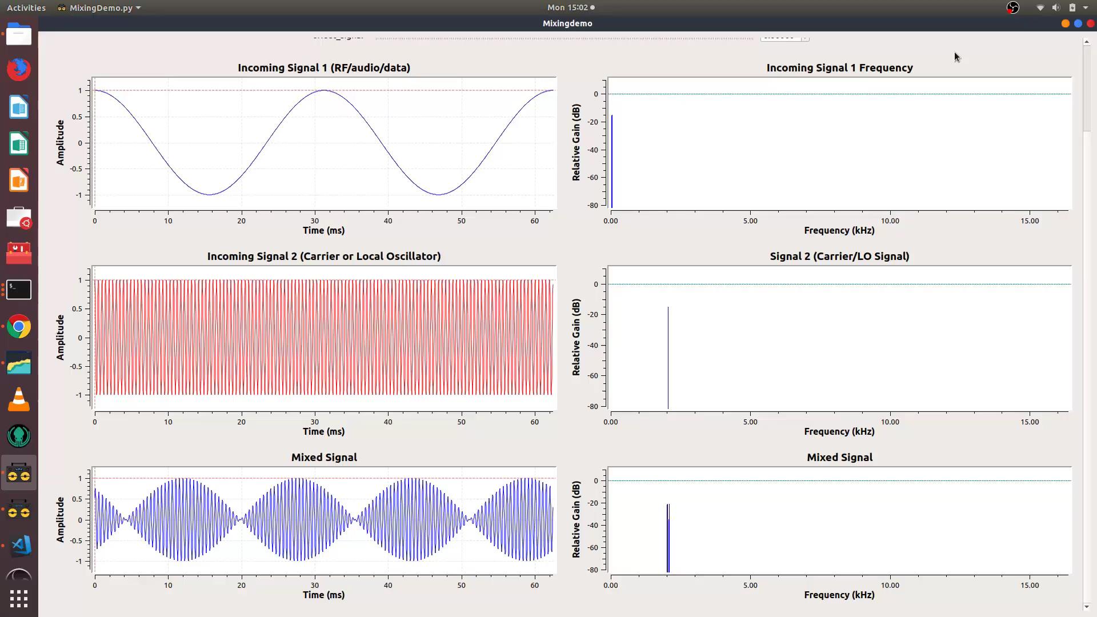Launch Firefox from the dock

[19, 69]
